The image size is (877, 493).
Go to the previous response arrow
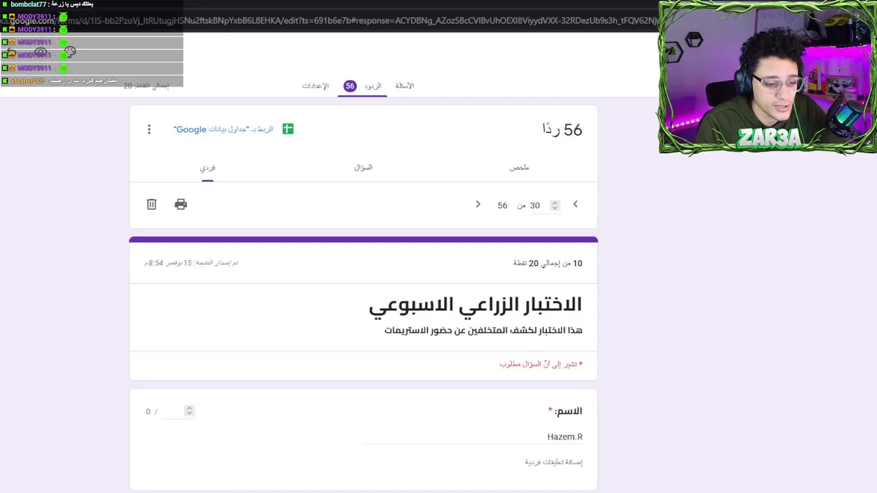click(x=576, y=204)
